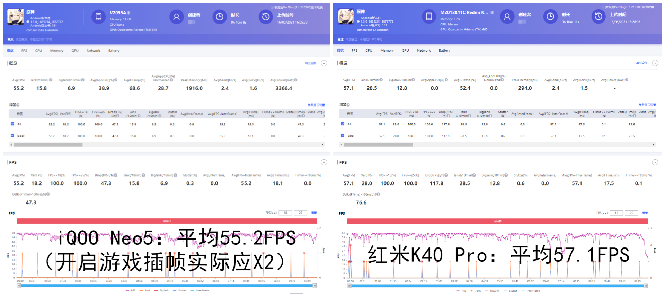The width and height of the screenshot is (665, 297).
Task: Click 导出全部 export link in left report
Action: point(310,63)
